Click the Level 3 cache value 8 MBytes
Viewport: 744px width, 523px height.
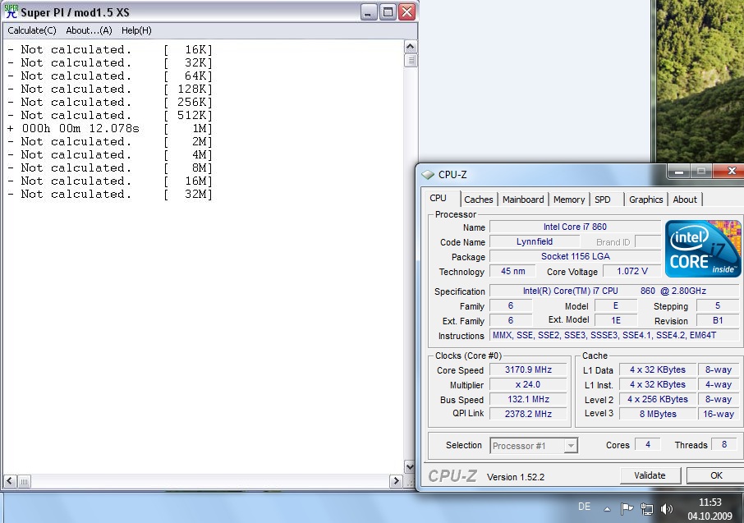[658, 414]
